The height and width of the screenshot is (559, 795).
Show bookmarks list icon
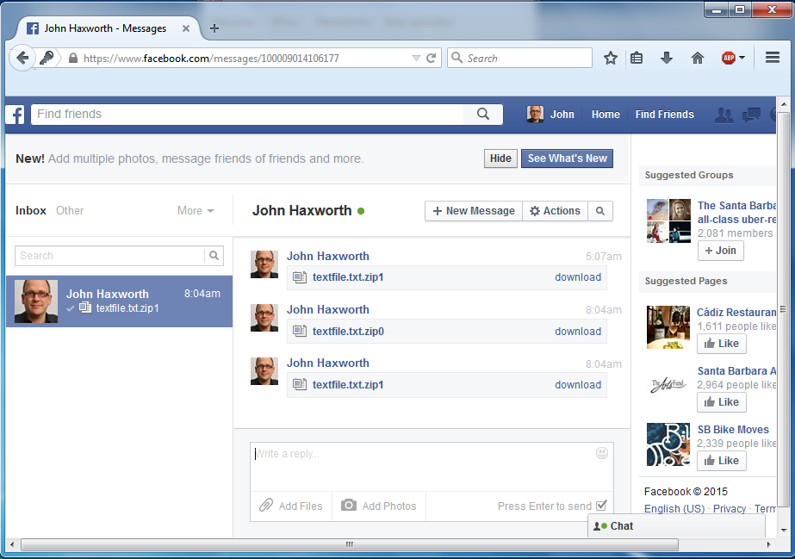637,58
